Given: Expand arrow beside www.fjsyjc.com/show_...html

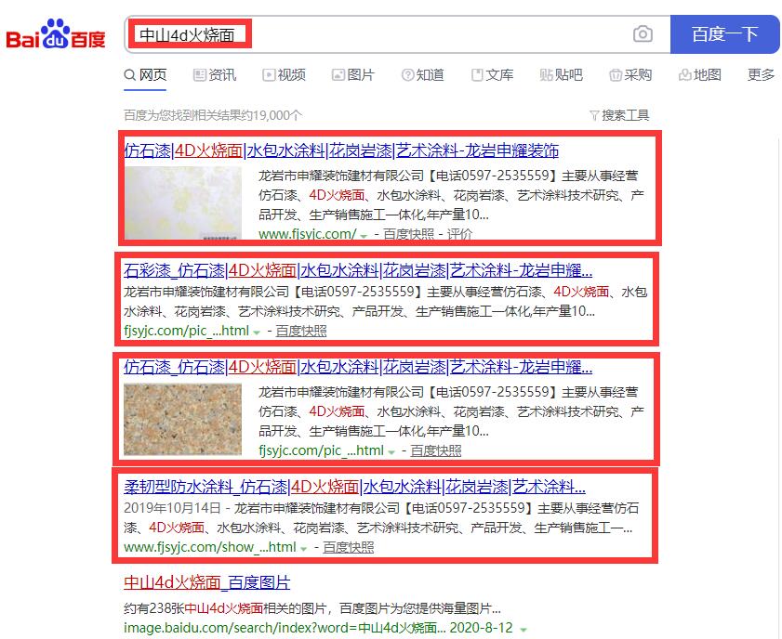Looking at the screenshot, I should (303, 548).
